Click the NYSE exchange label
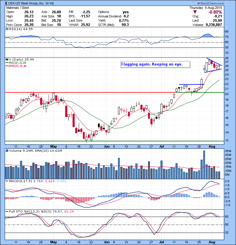 click(x=50, y=4)
